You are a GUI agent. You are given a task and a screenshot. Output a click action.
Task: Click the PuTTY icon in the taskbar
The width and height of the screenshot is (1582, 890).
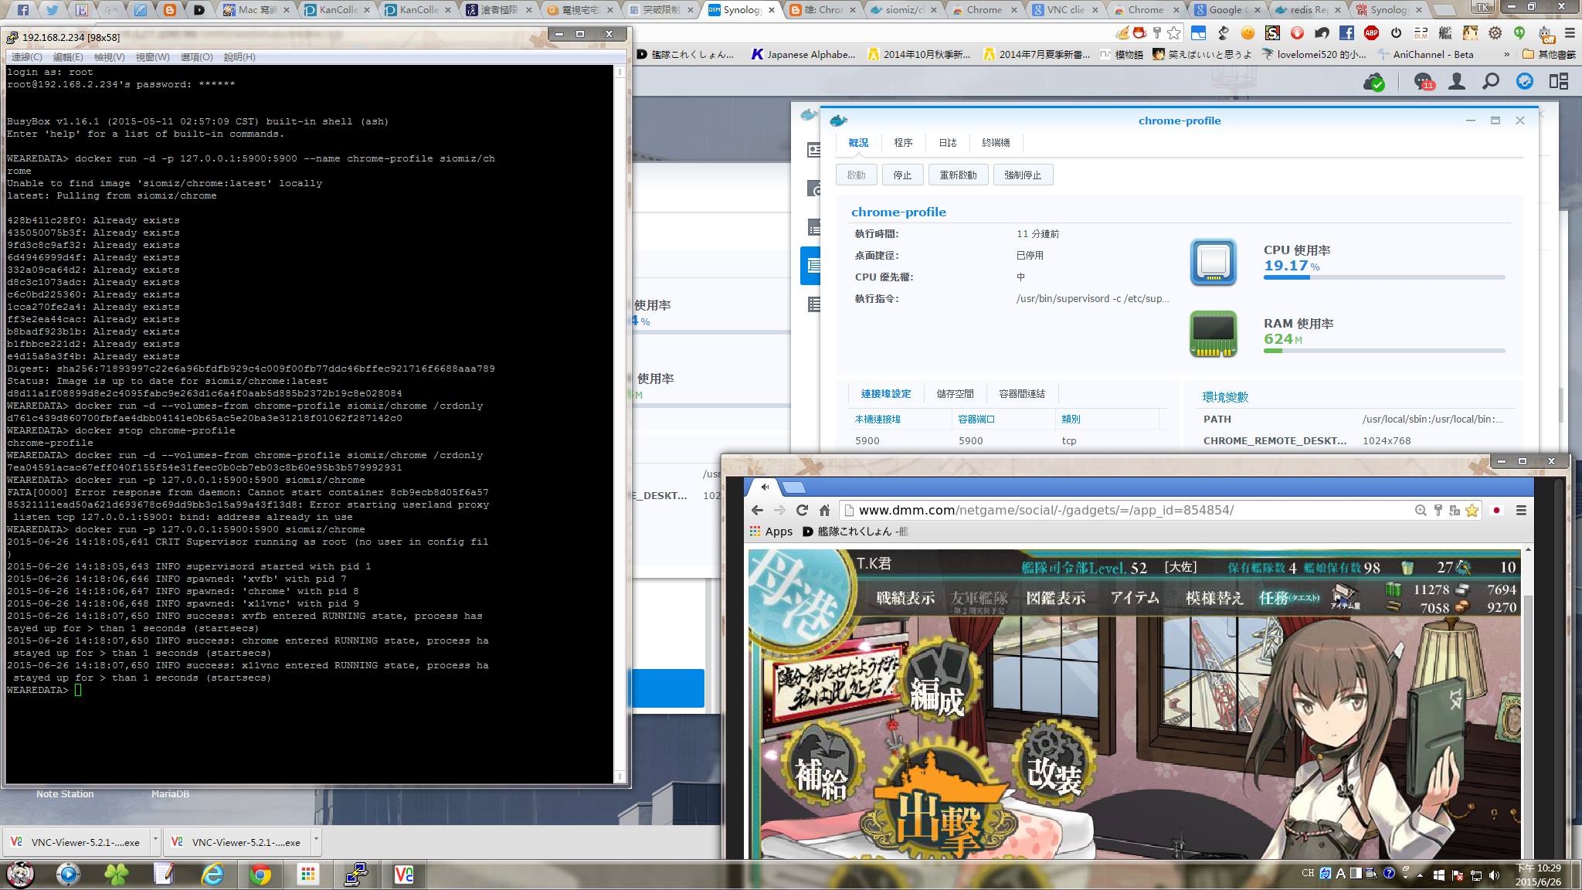coord(356,875)
